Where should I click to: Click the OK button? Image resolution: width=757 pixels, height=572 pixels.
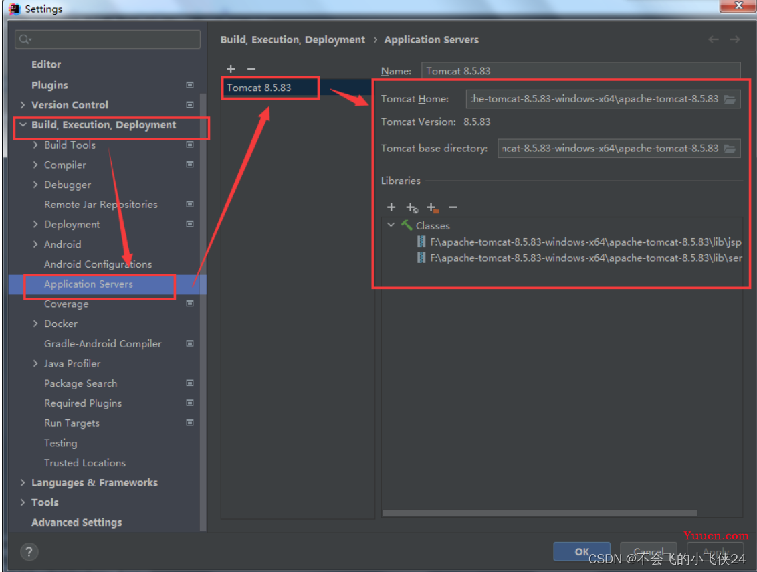tap(582, 551)
